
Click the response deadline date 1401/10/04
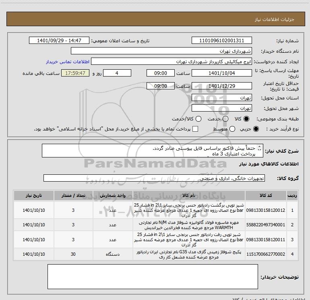(x=221, y=73)
